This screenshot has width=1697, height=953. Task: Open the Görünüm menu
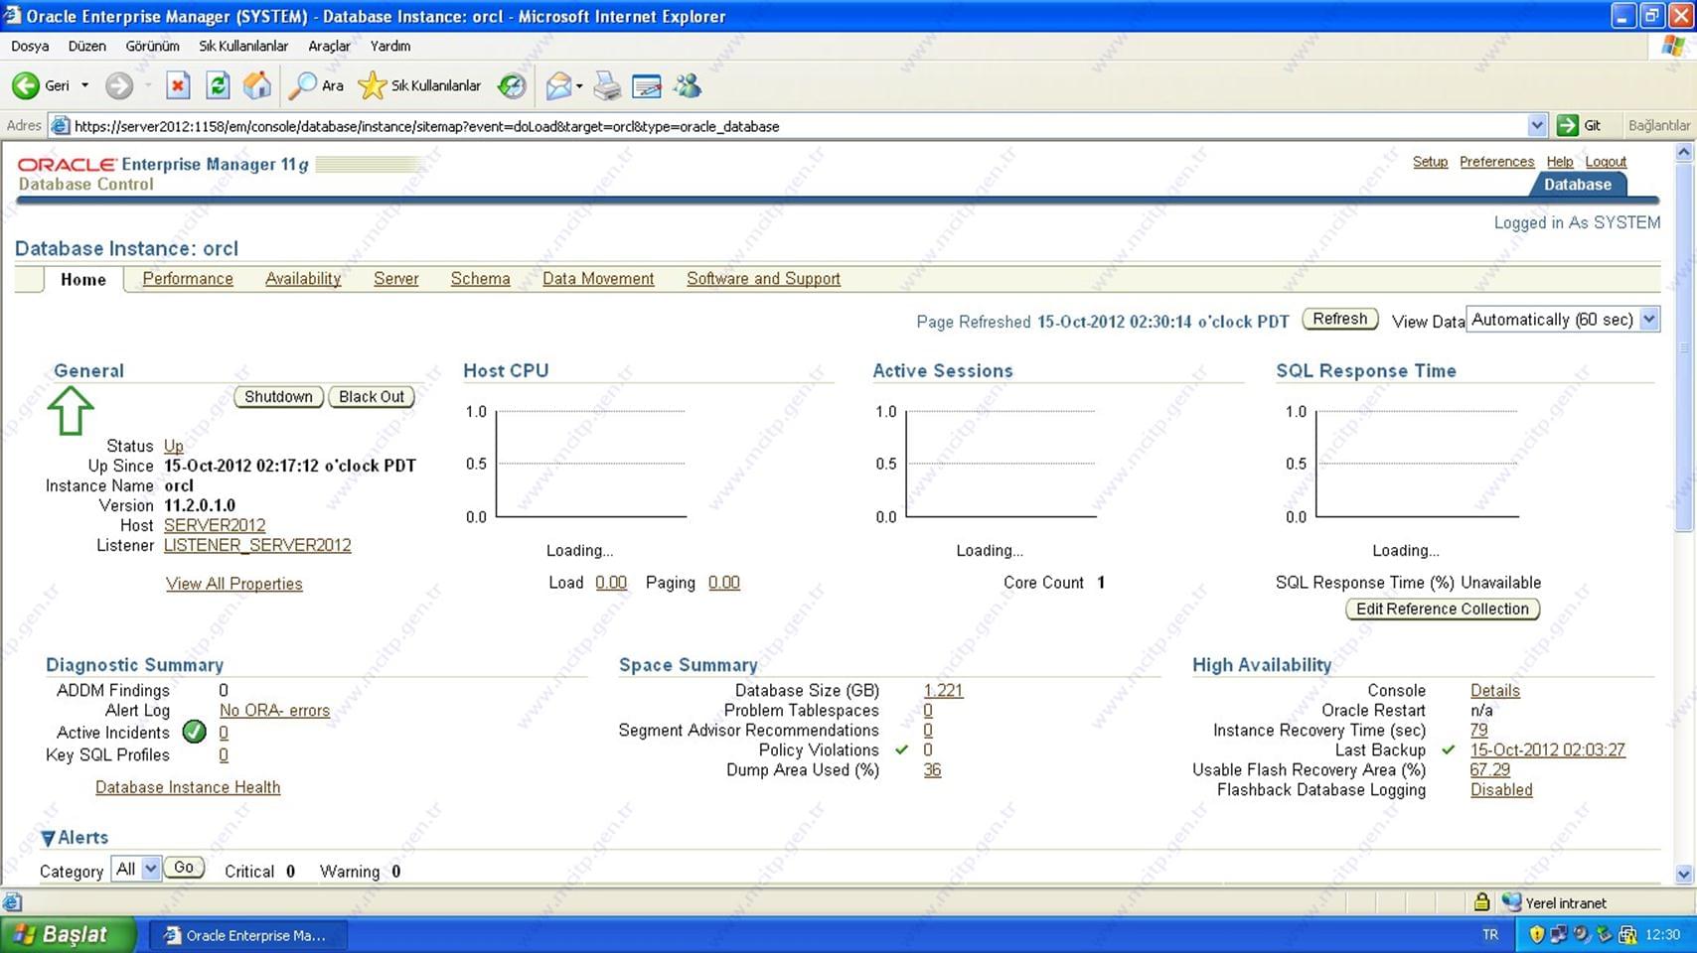point(152,46)
